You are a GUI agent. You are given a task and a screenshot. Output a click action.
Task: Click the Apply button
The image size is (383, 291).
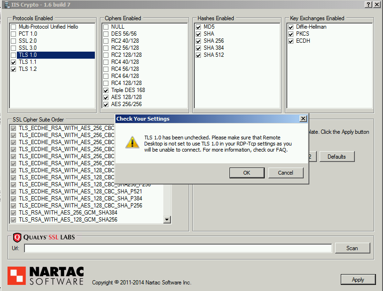(358, 280)
